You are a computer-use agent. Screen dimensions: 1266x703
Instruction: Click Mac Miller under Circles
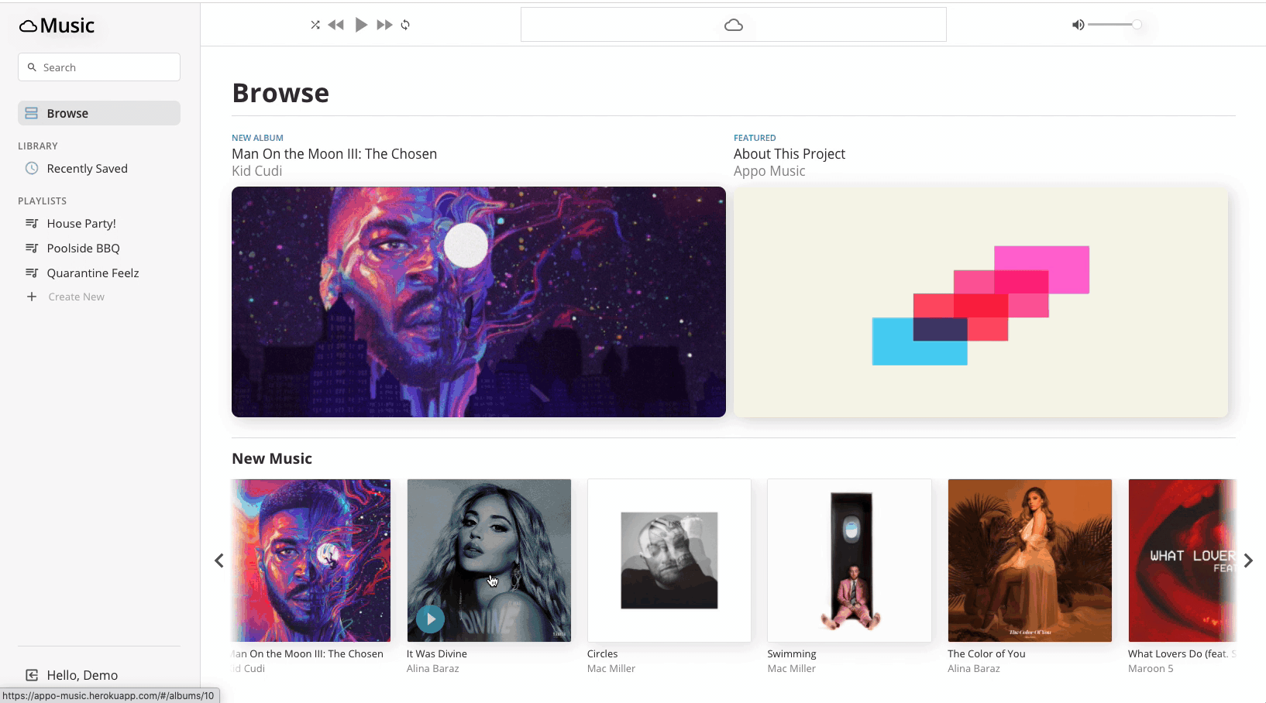pyautogui.click(x=611, y=669)
